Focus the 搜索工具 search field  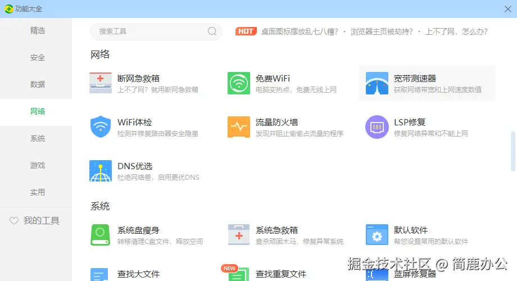tap(156, 31)
